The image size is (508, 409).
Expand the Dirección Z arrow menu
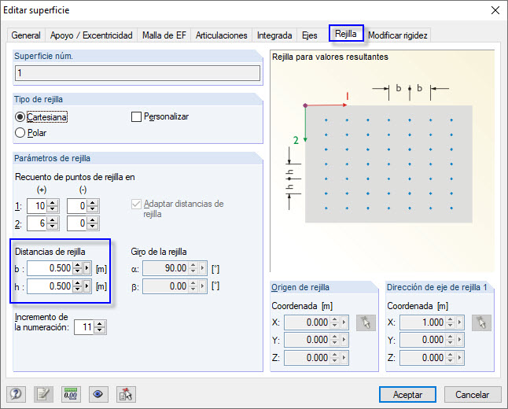(x=460, y=357)
